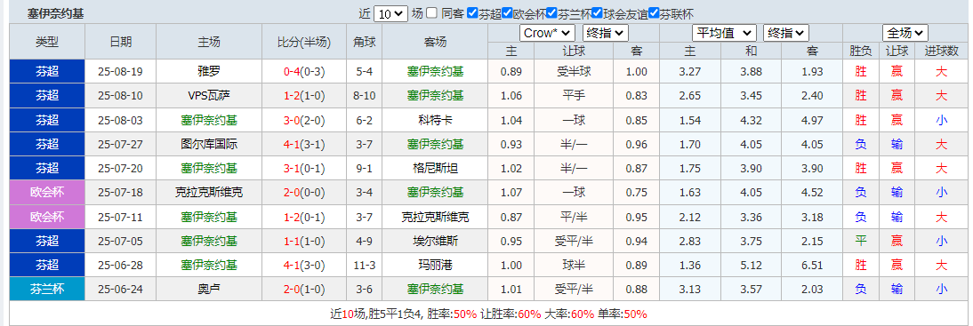Click the 2-0 score for 奥卢 match
Viewport: 973px width, 326px height.
pyautogui.click(x=293, y=290)
